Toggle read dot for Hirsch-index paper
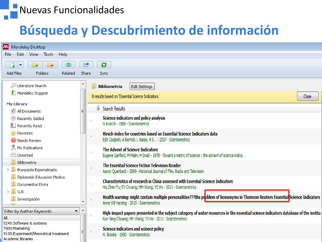The height and width of the screenshot is (242, 322). point(91,136)
